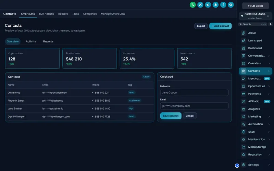Expand the Reputation submenu chevron
The height and width of the screenshot is (171, 274).
(269, 155)
